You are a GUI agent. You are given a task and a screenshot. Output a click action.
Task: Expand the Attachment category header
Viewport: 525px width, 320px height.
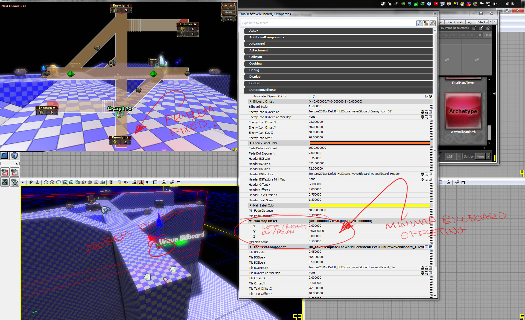pos(338,50)
